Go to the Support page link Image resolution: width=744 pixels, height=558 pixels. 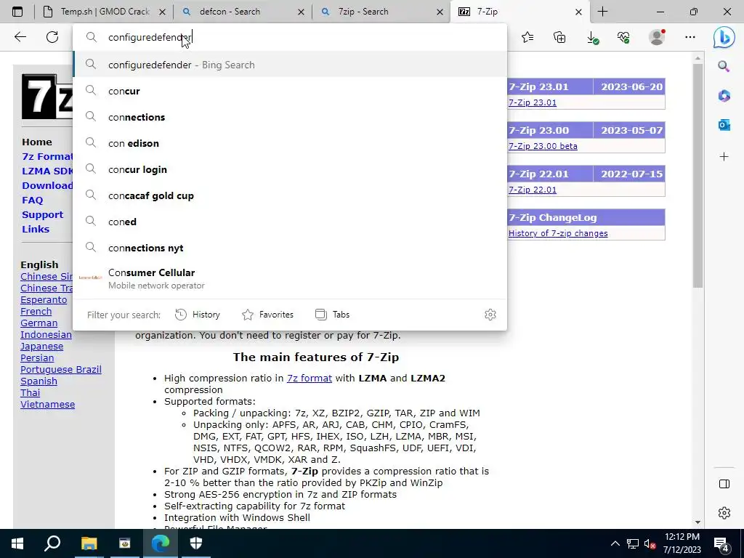(42, 214)
